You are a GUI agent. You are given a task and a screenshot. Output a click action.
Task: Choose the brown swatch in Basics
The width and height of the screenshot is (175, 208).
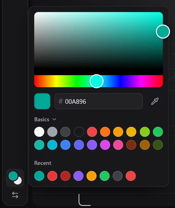tap(131, 145)
